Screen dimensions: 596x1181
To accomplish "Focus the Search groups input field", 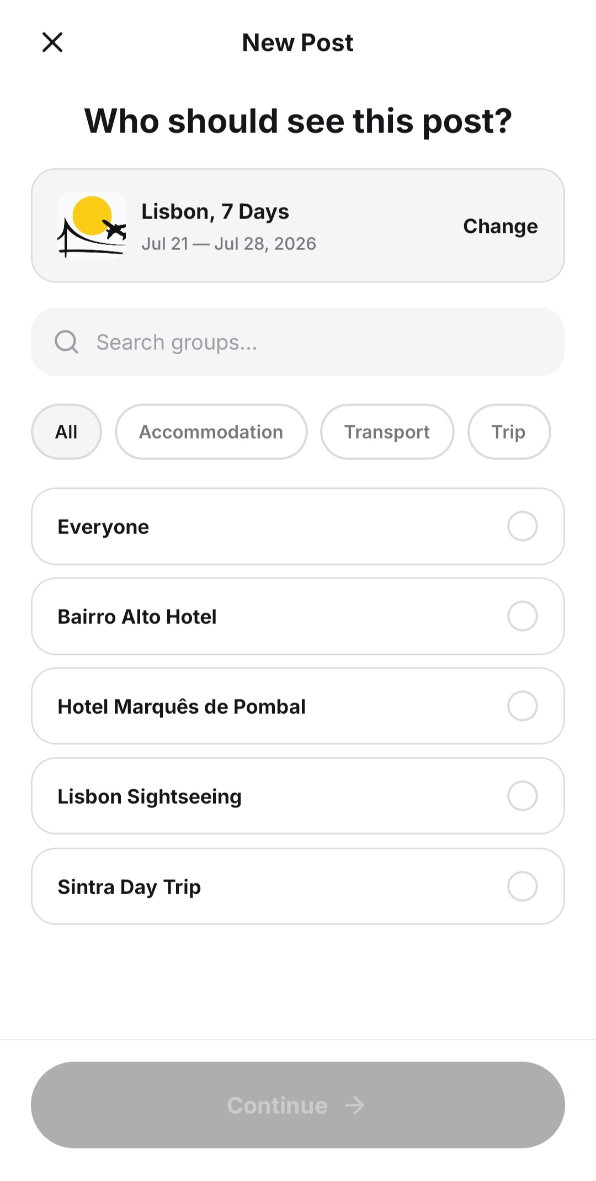I will (298, 342).
